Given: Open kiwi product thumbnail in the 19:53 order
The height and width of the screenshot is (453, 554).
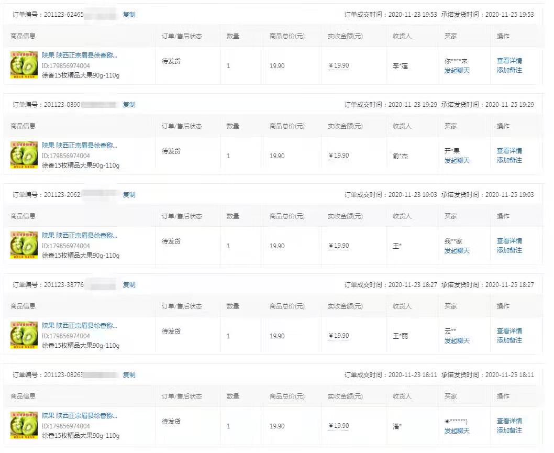Looking at the screenshot, I should 24,65.
